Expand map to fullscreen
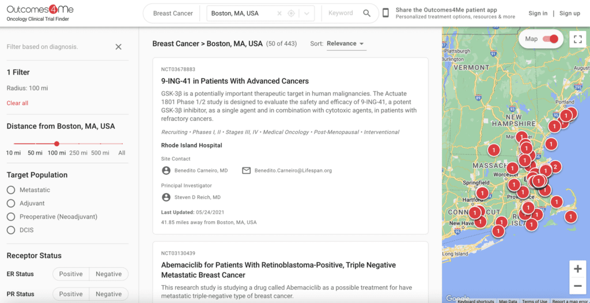The width and height of the screenshot is (590, 303). [x=577, y=39]
